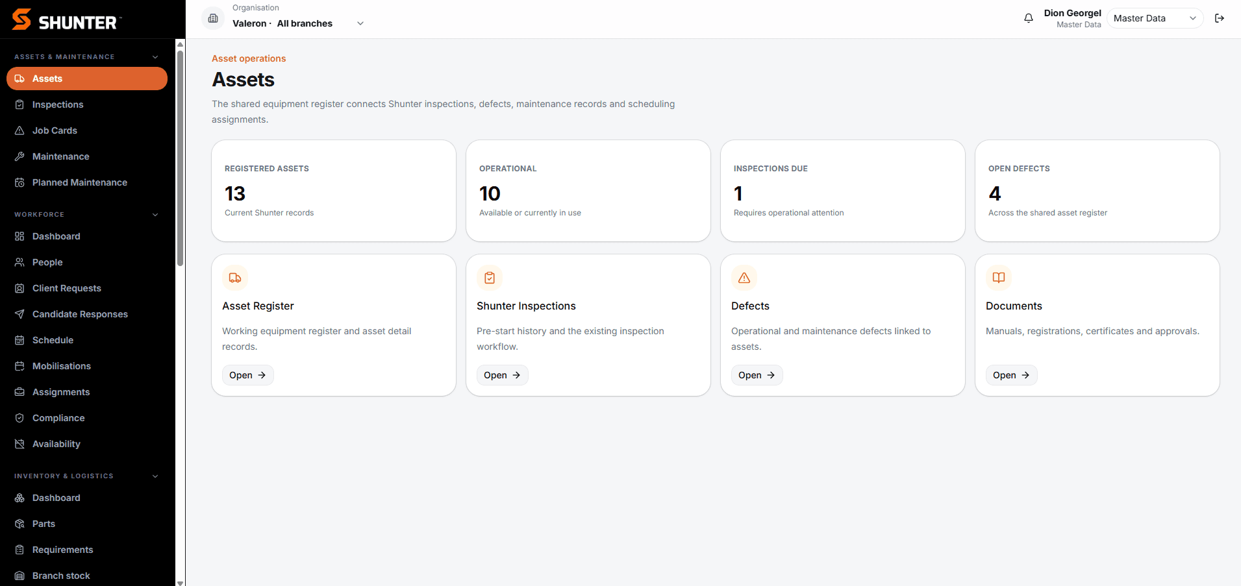The height and width of the screenshot is (586, 1241).
Task: Click the sidebar scroll-up arrow
Action: (180, 43)
